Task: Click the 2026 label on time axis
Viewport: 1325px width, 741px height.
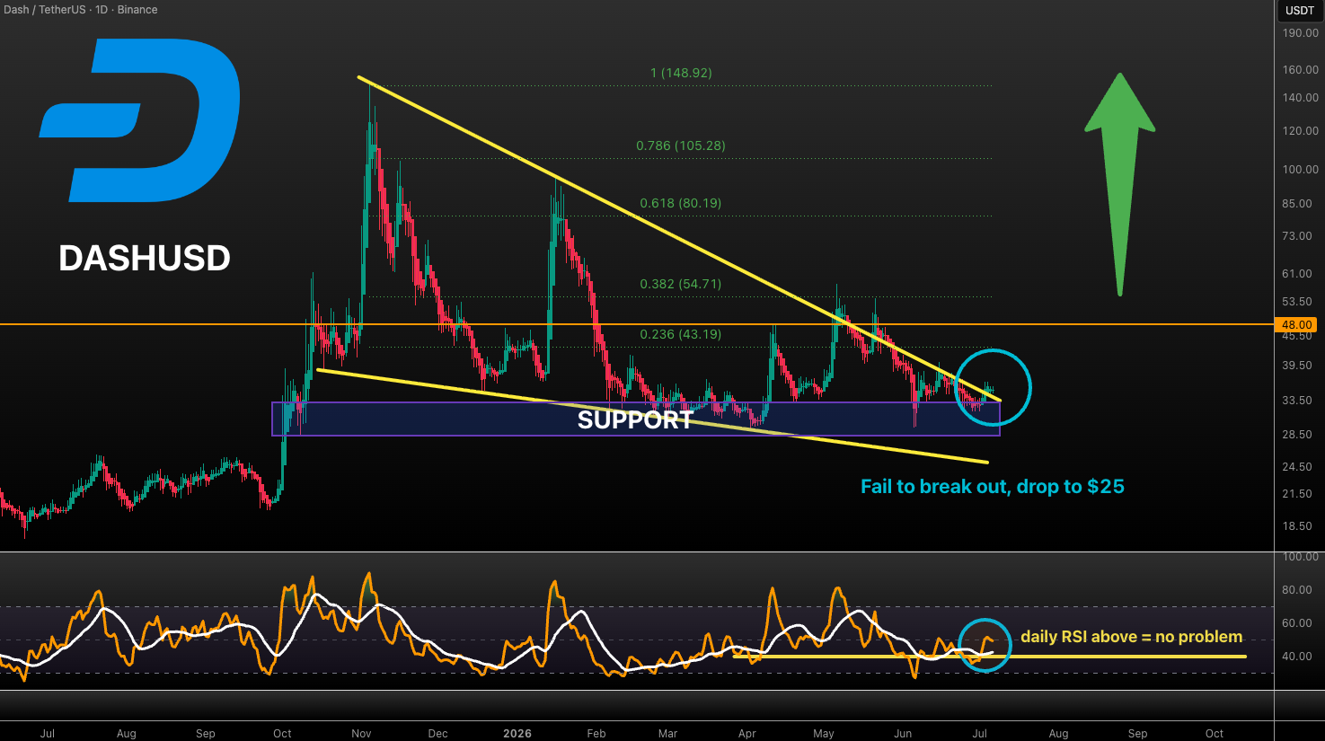Action: click(x=517, y=734)
